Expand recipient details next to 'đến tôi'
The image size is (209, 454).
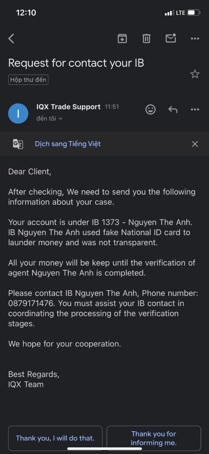[x=60, y=119]
